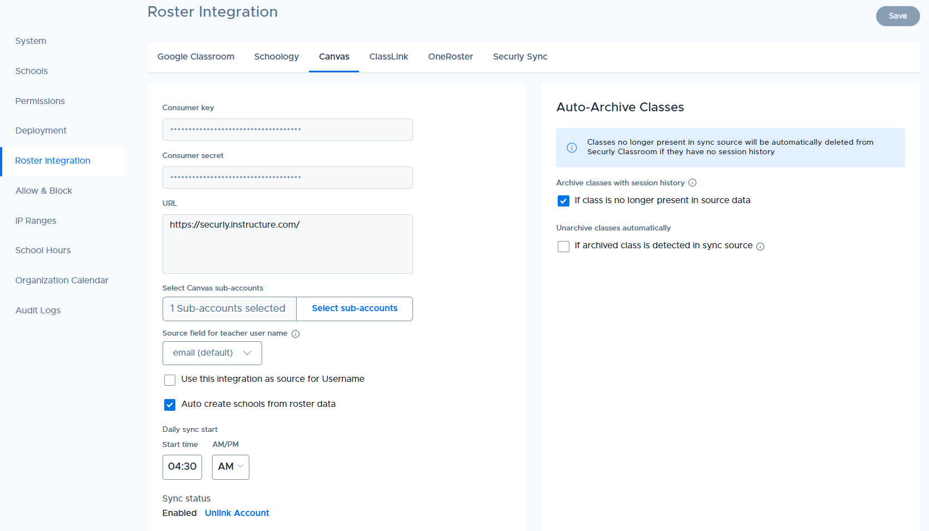
Task: Click info icon next to Archive classes heading
Action: 692,183
